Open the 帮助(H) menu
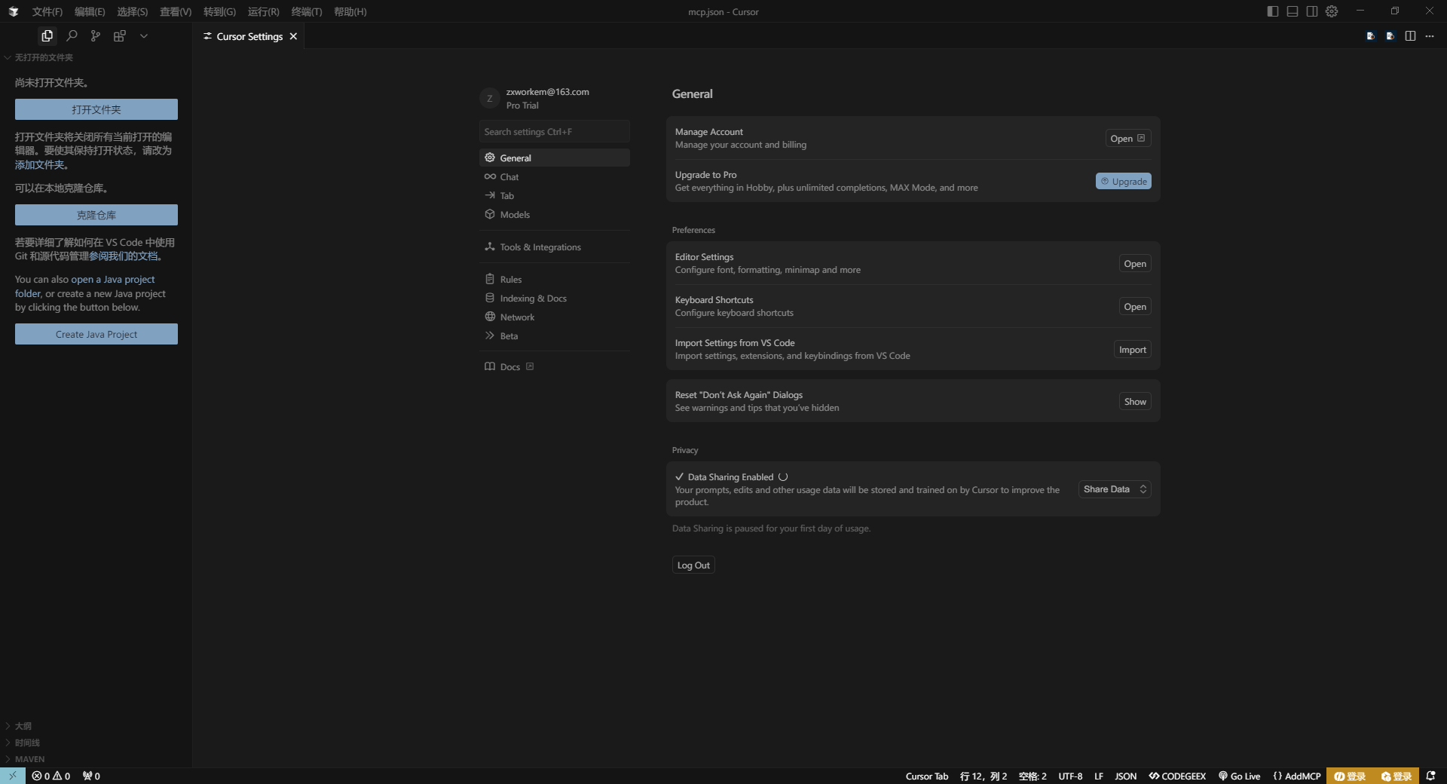The image size is (1447, 784). click(x=350, y=11)
